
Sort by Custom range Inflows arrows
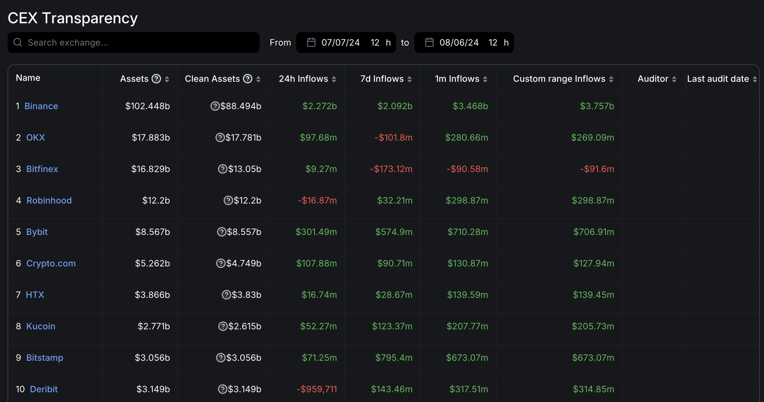[x=611, y=79]
